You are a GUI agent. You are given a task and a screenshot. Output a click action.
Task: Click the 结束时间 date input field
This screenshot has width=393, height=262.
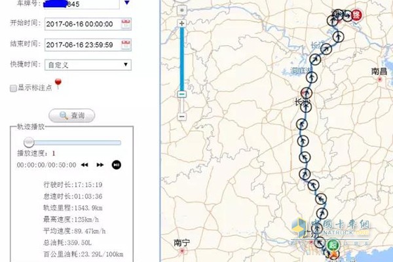point(81,45)
